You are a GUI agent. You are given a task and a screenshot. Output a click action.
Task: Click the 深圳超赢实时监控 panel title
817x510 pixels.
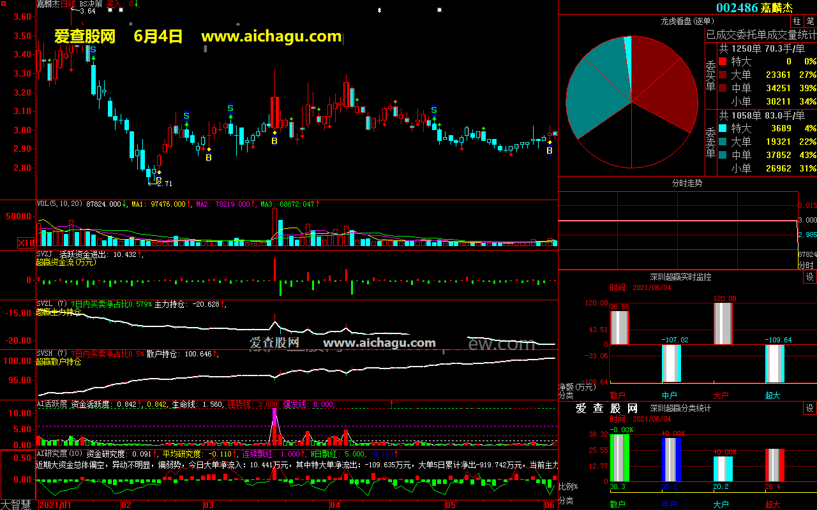coord(680,277)
